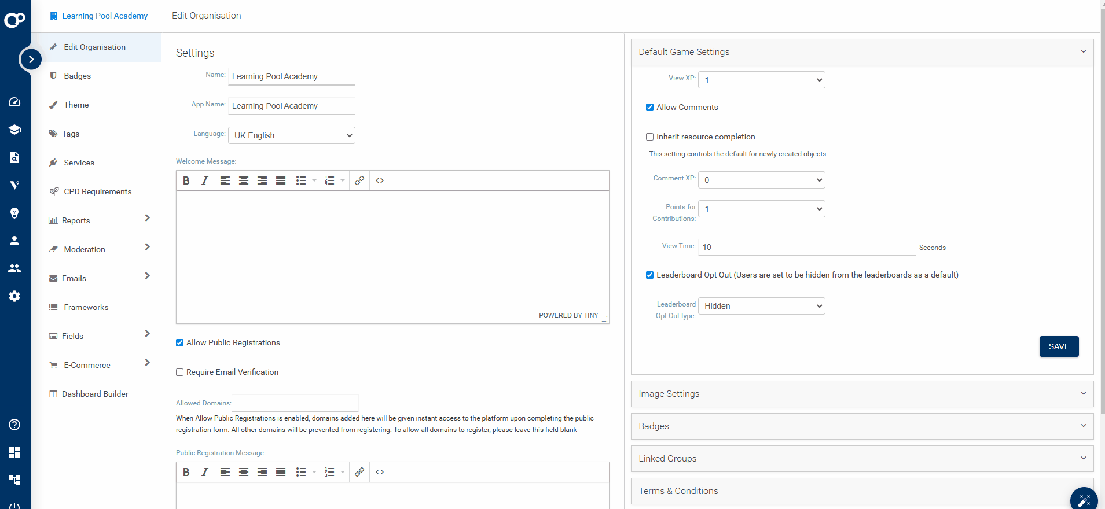Open the settings gear in left rail
The image size is (1105, 509).
tap(14, 296)
